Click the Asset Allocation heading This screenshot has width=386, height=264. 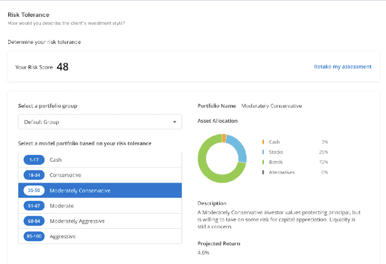tap(217, 121)
